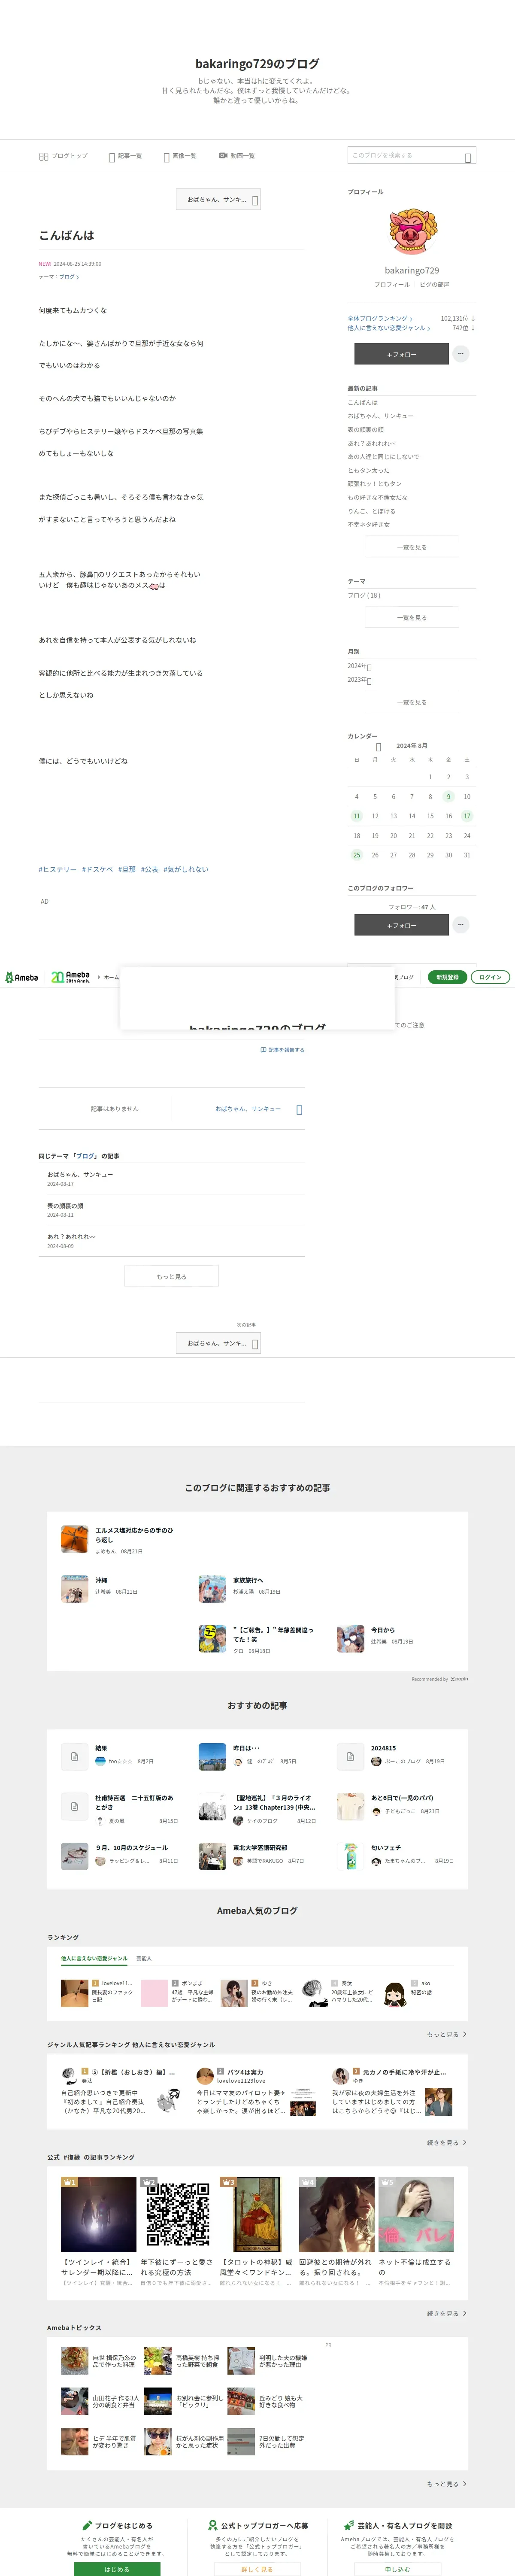The image size is (515, 2576).
Task: Open the 動画一覧 tab
Action: click(x=237, y=156)
